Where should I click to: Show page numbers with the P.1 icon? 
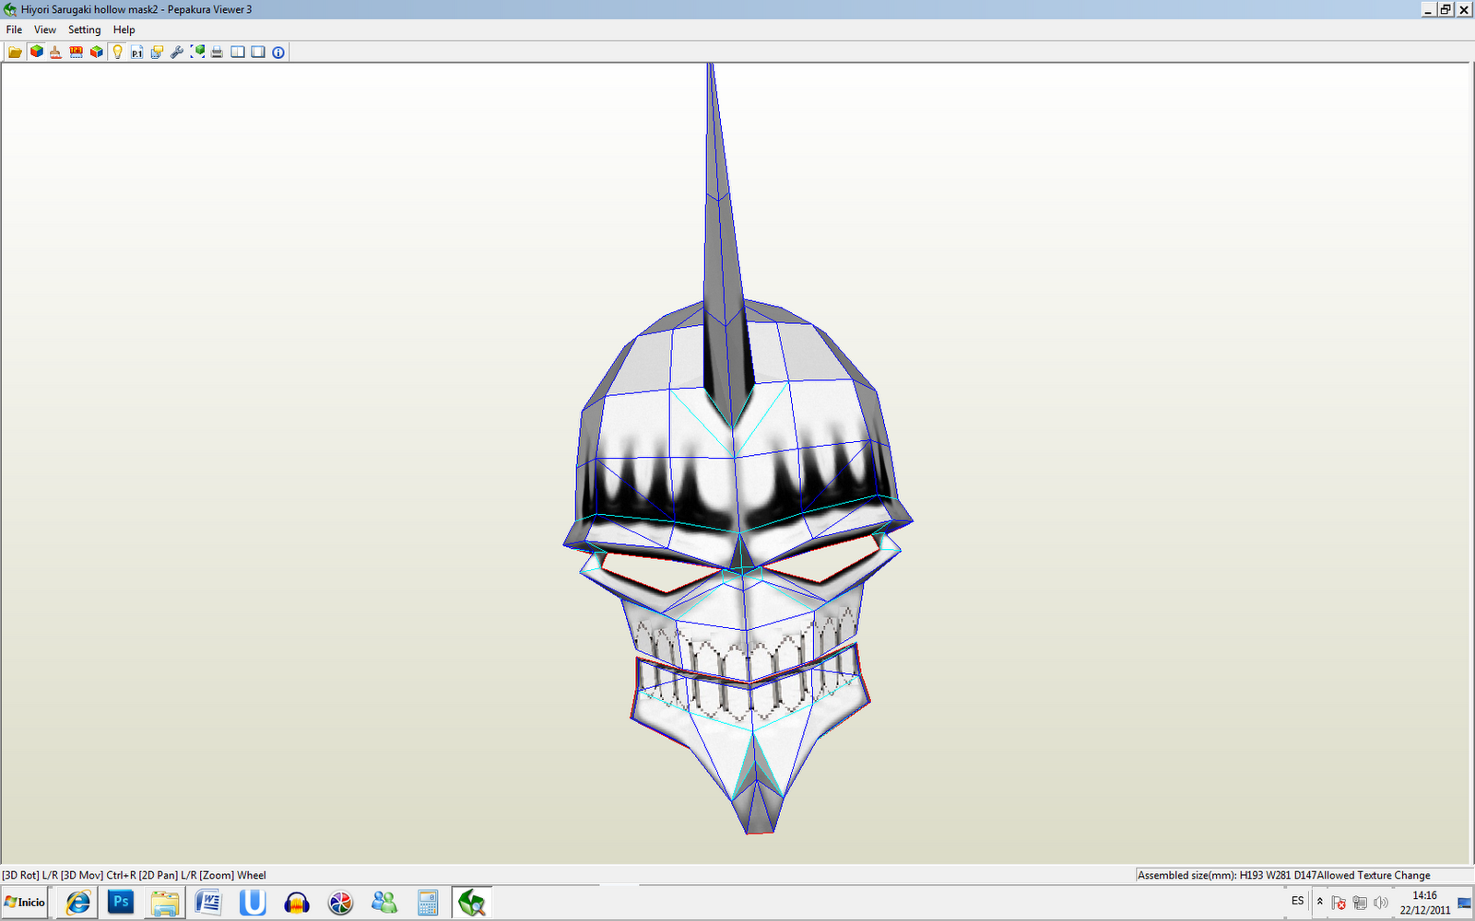136,52
